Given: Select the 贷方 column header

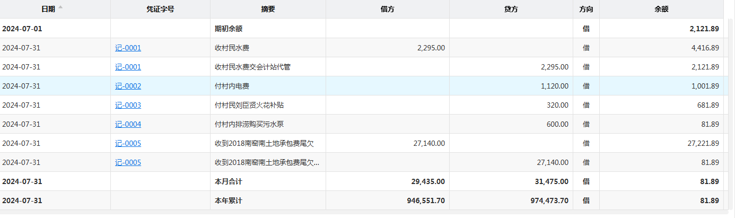Looking at the screenshot, I should (511, 9).
